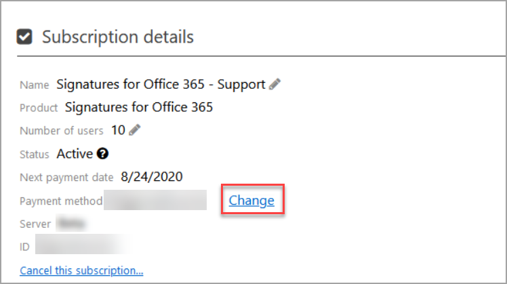Click the number of users value 10

[x=118, y=130]
